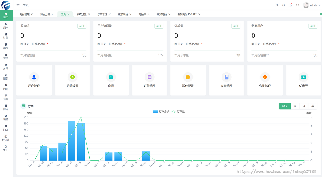
Task: Toggle 订单金额 legend series
Action: (161, 112)
